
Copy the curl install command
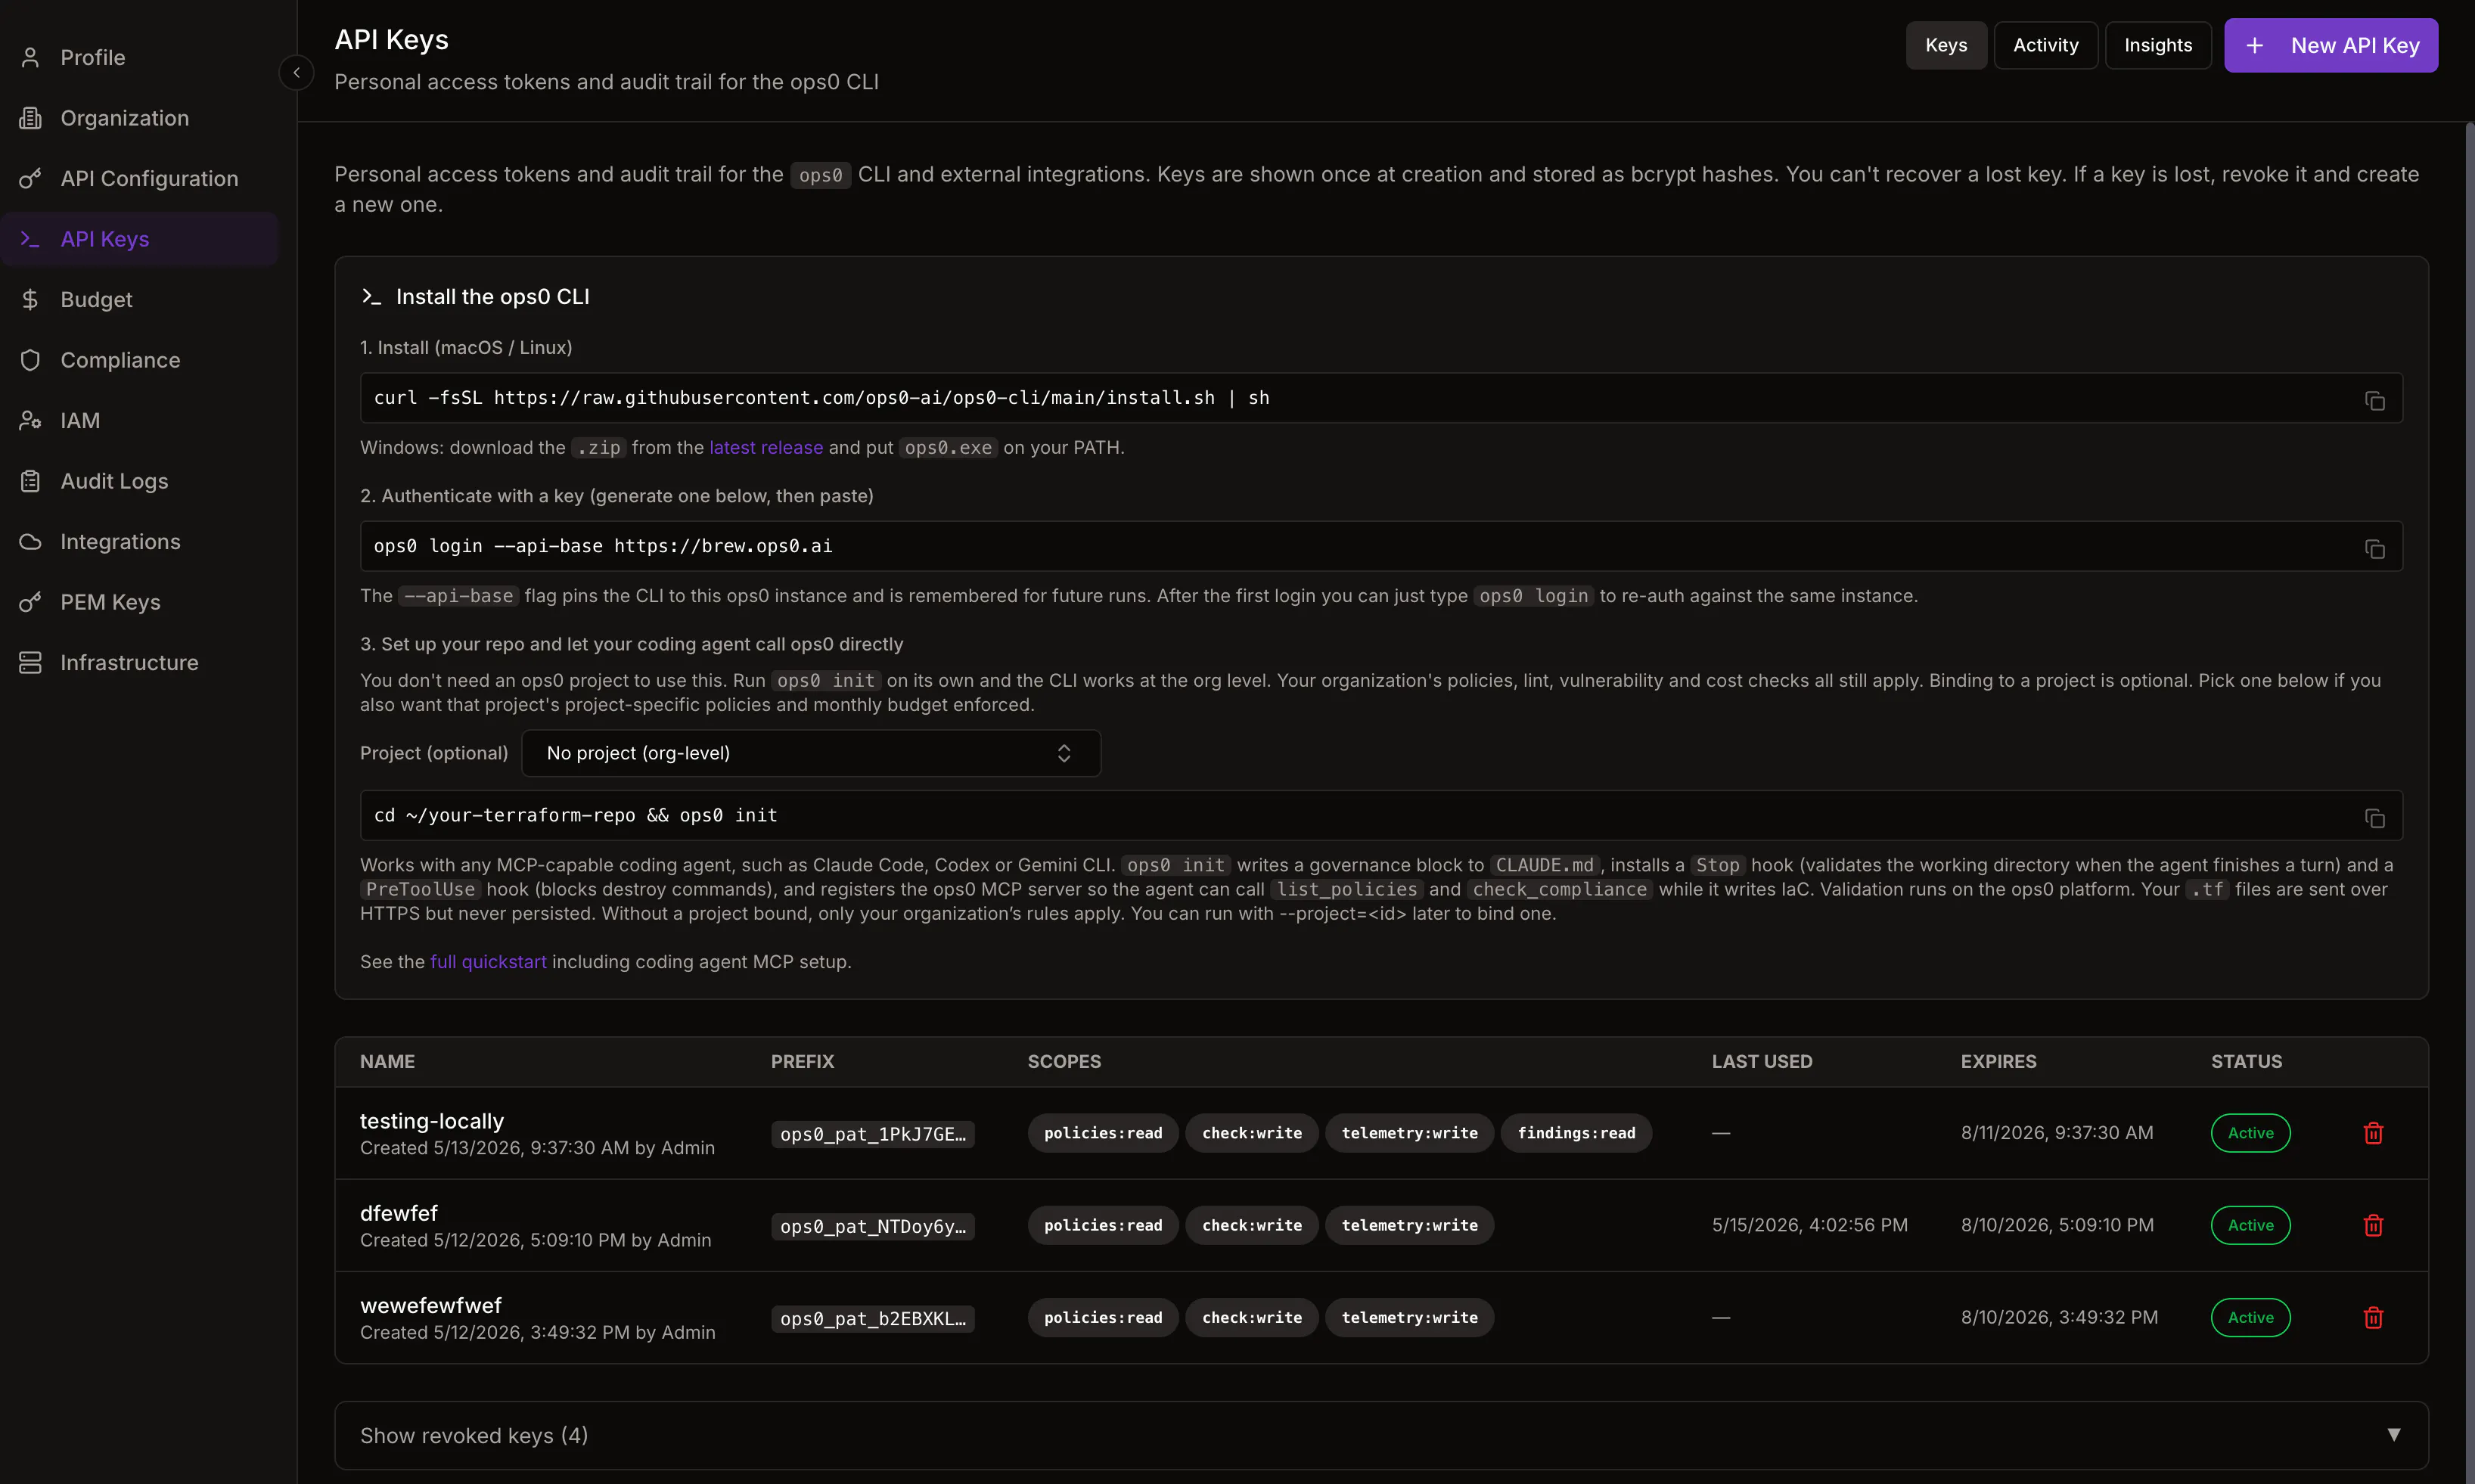2374,400
